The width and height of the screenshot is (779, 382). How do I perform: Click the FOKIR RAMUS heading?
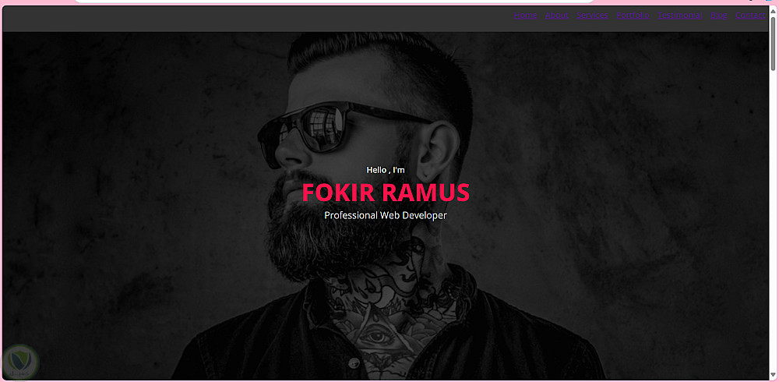386,193
